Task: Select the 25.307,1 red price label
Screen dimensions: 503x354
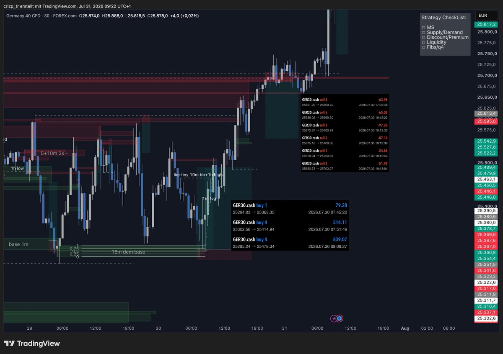Action: tap(485, 313)
